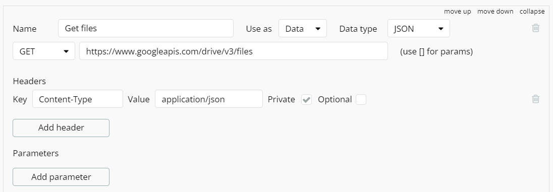Enable the Optional checkbox
Screen dimensions: 553x192
361,100
